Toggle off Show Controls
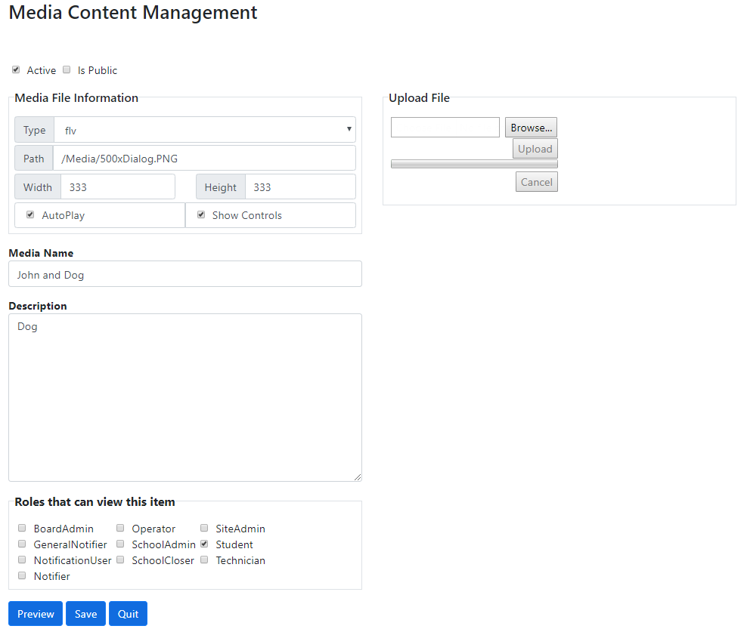 (201, 214)
